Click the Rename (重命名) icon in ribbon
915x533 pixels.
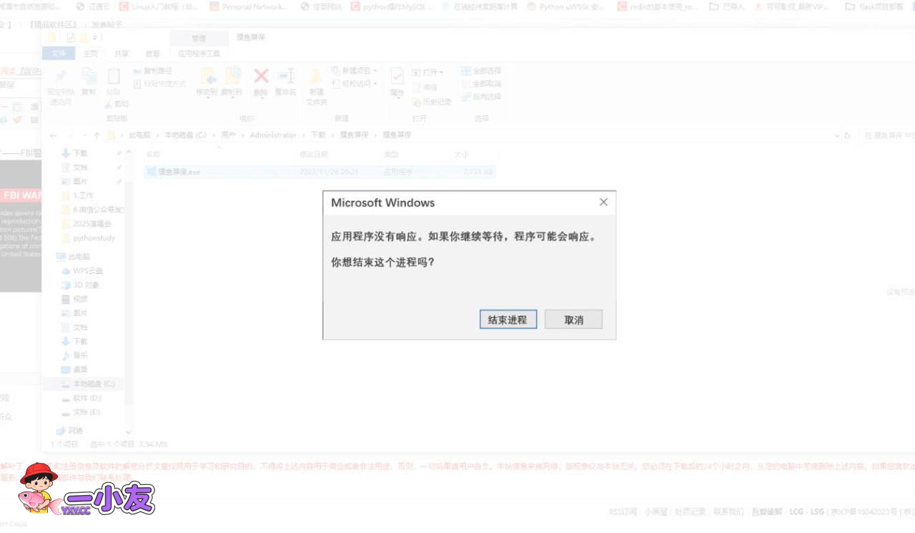286,77
